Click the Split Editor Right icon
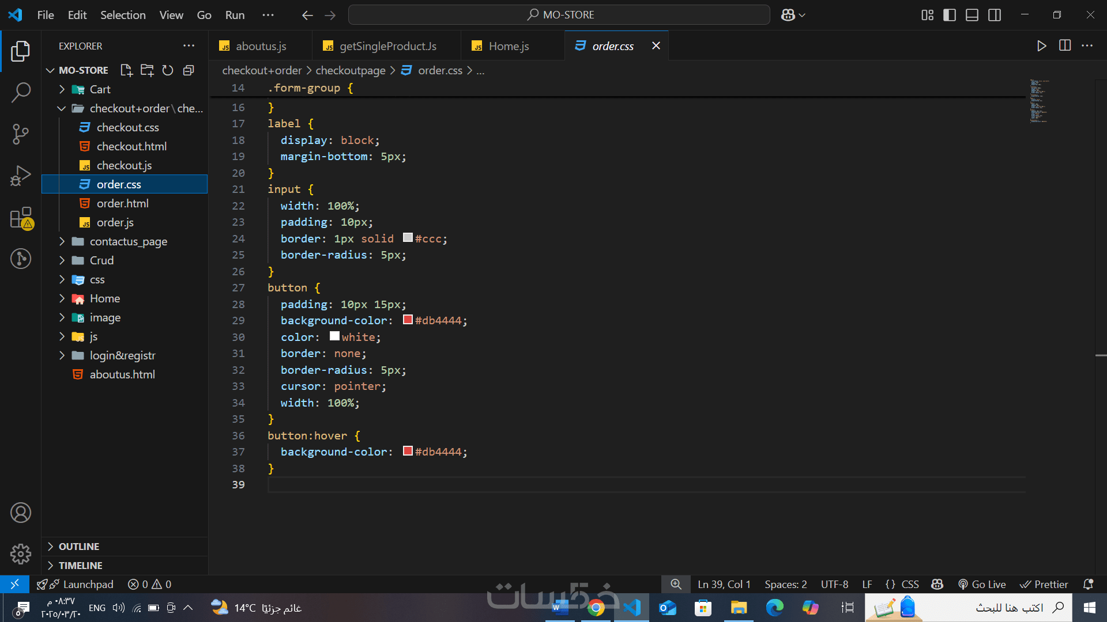 click(x=1065, y=45)
